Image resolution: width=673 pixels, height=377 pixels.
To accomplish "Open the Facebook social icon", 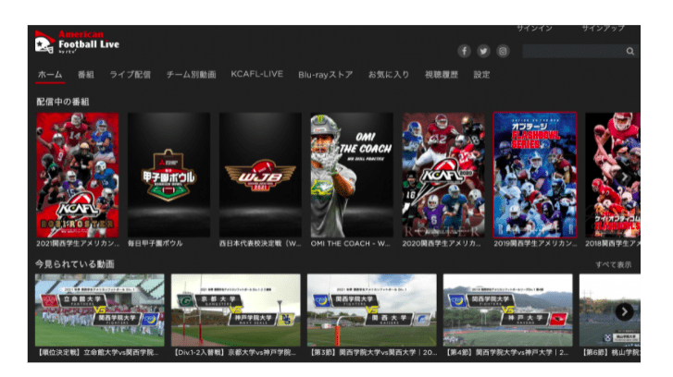I will [464, 52].
